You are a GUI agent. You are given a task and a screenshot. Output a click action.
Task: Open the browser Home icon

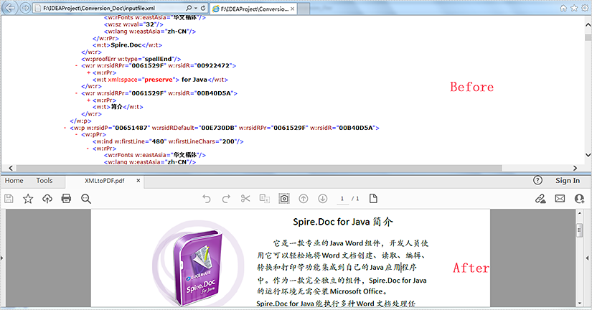click(x=563, y=8)
